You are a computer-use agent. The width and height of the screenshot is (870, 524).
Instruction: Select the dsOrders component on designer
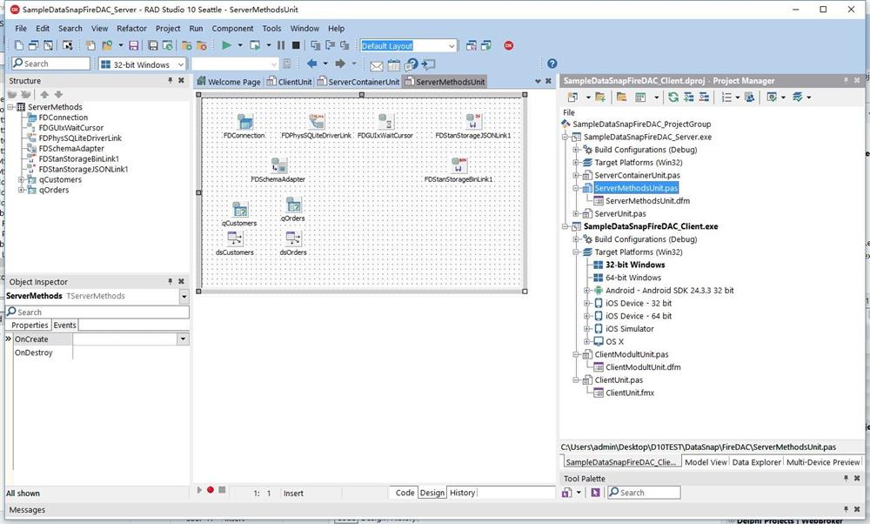coord(293,238)
